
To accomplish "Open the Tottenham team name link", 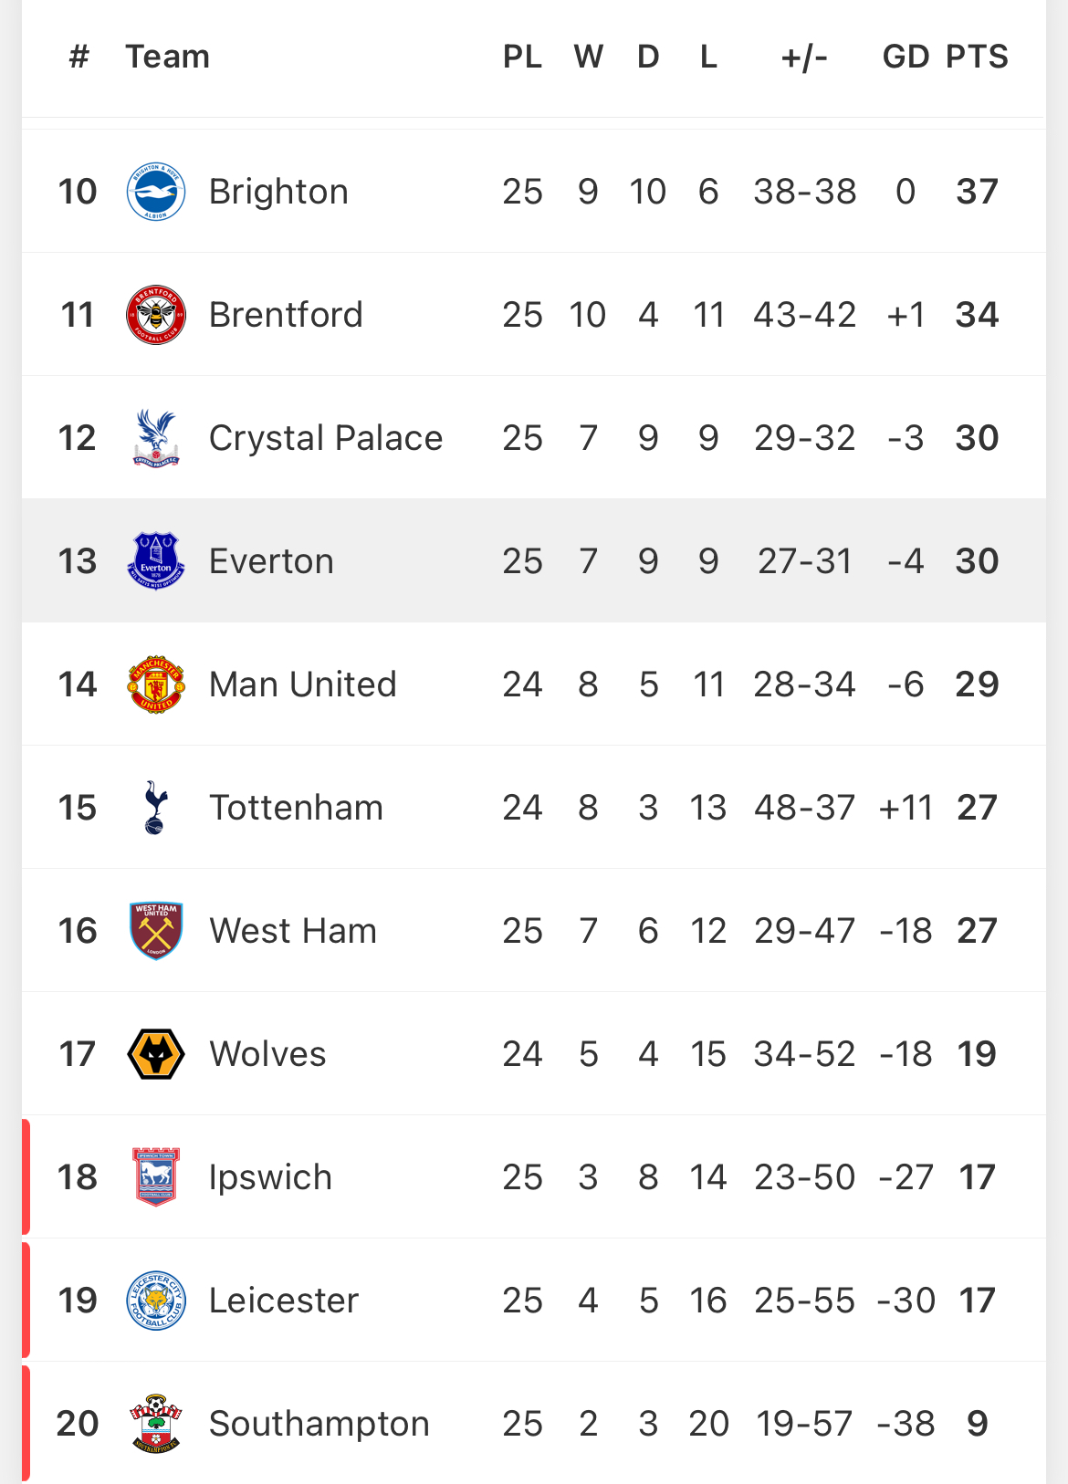I will tap(296, 808).
